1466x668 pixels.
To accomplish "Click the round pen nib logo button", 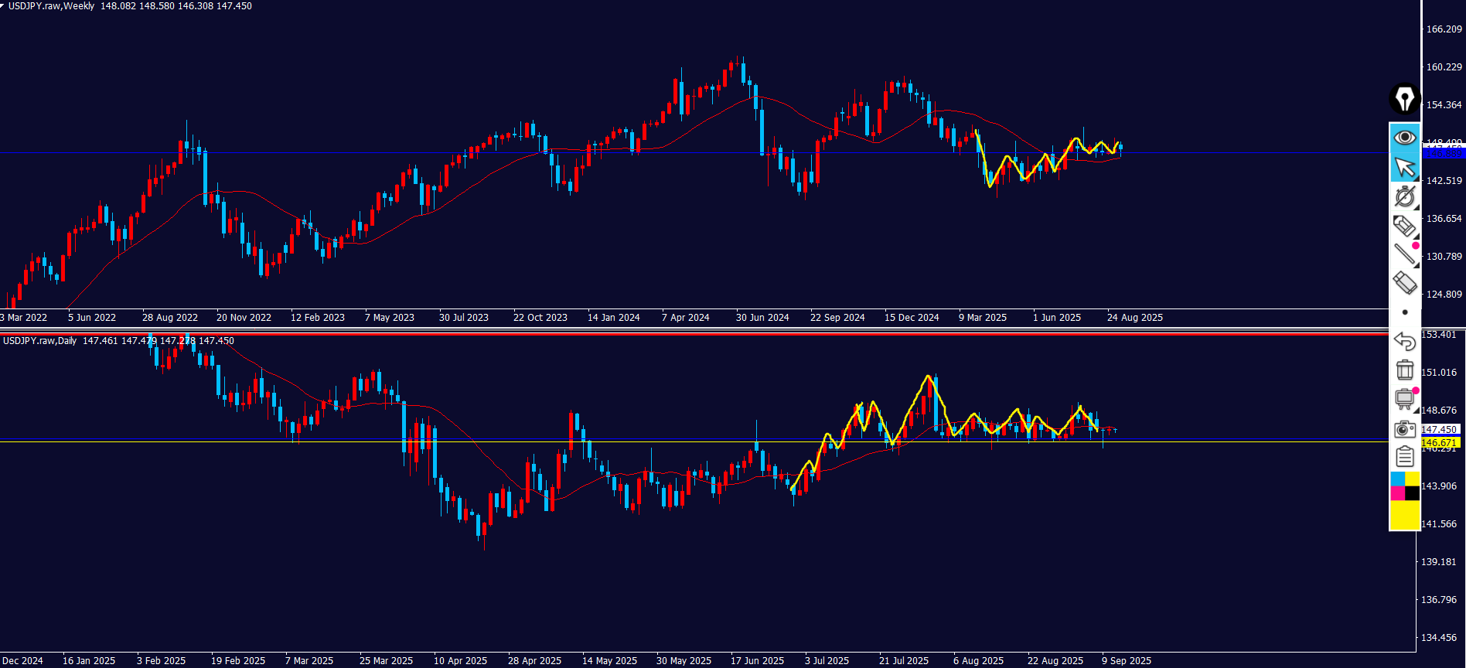I will (x=1404, y=99).
